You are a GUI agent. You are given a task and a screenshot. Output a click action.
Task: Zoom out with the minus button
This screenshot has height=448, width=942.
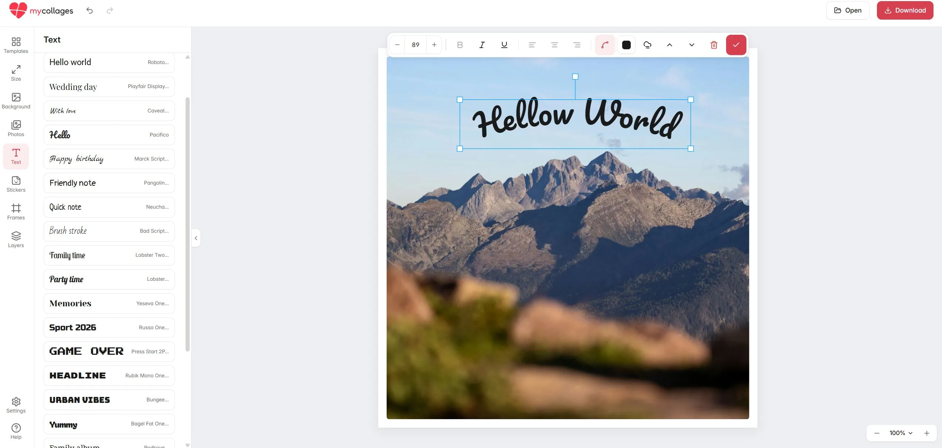tap(877, 433)
